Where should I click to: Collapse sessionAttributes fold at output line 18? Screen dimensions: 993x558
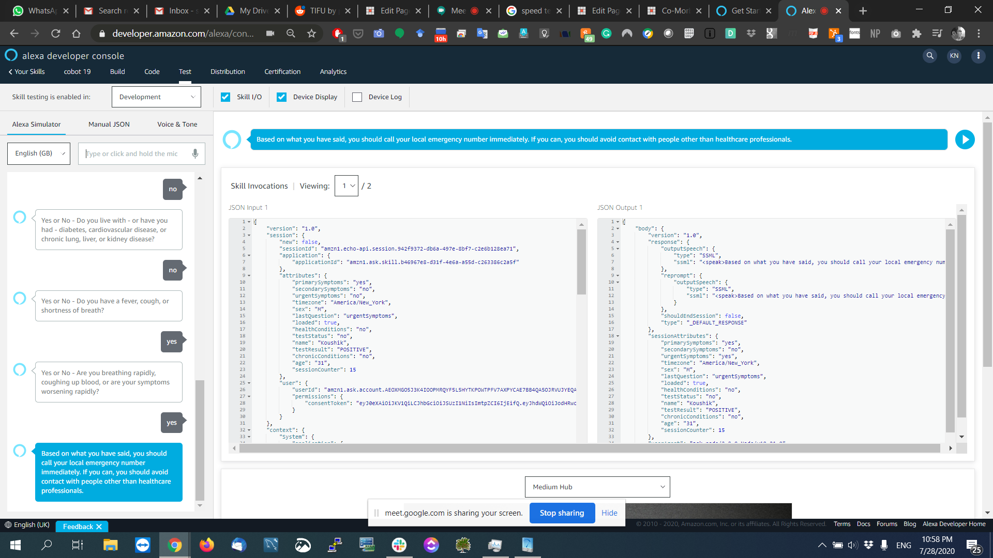click(618, 336)
